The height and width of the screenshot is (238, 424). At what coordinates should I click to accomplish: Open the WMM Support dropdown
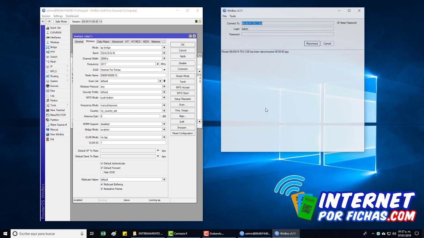click(164, 124)
